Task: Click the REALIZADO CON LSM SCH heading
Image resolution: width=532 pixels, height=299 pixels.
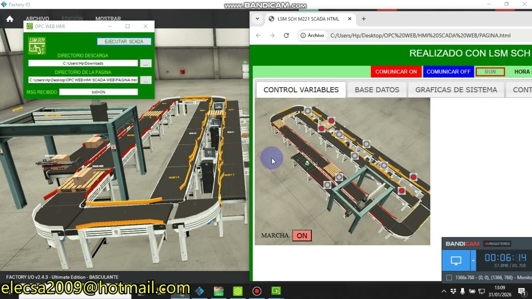Action: 470,53
